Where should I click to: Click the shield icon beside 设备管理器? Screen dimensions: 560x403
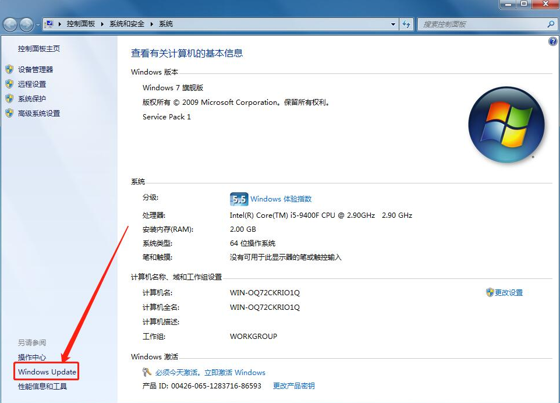click(9, 69)
